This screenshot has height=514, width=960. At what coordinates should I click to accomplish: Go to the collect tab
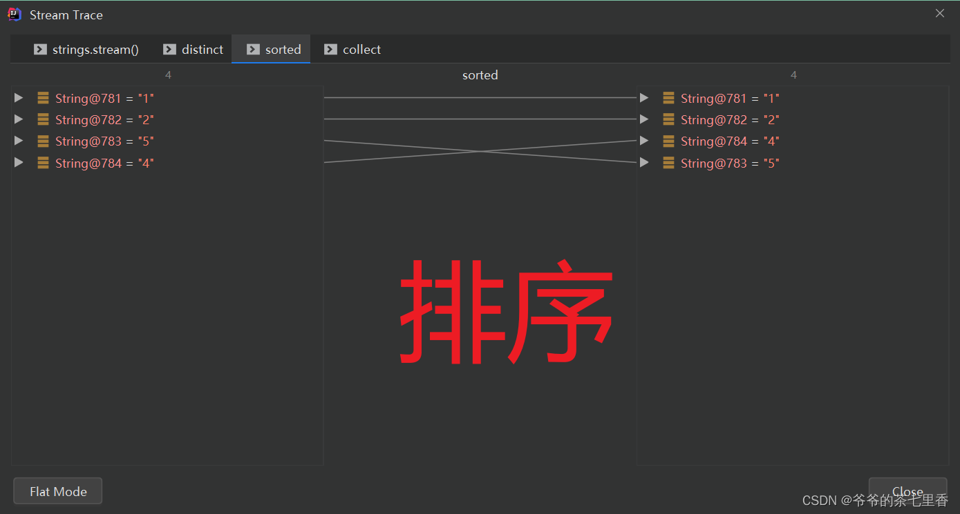point(352,50)
